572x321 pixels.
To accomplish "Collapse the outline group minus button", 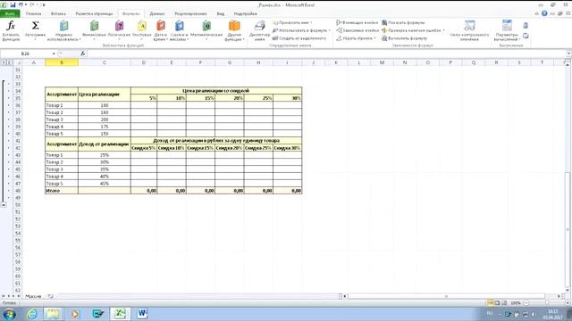I will tap(4, 205).
